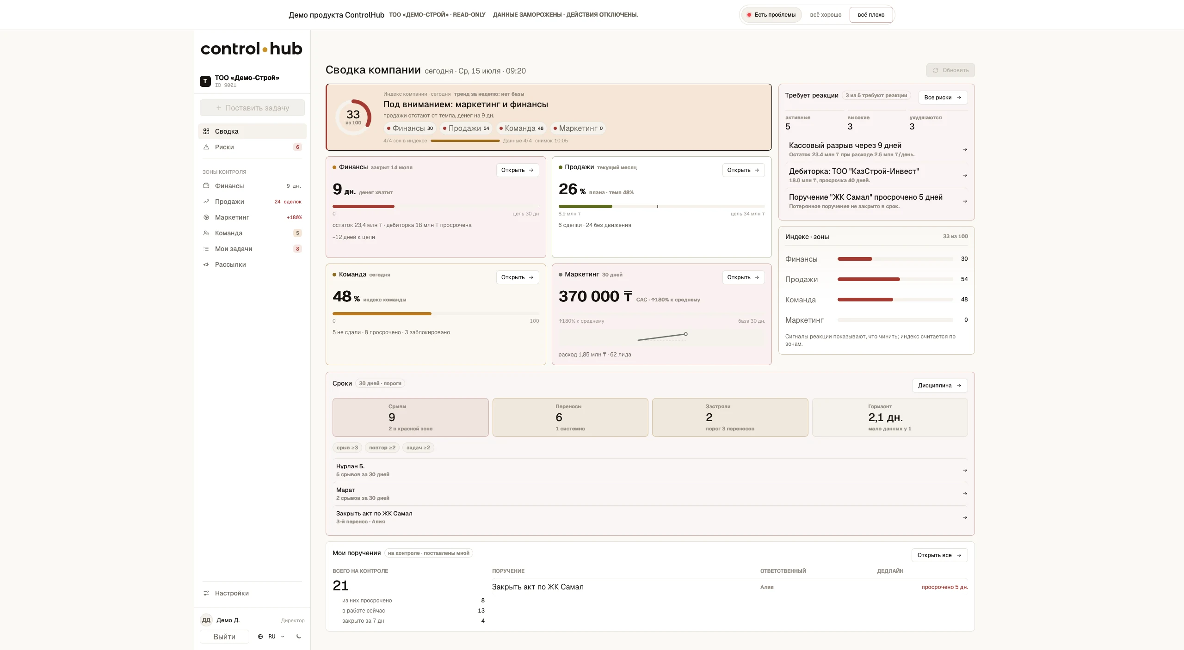The width and height of the screenshot is (1184, 650).
Task: Click the Выйти button
Action: pyautogui.click(x=224, y=637)
